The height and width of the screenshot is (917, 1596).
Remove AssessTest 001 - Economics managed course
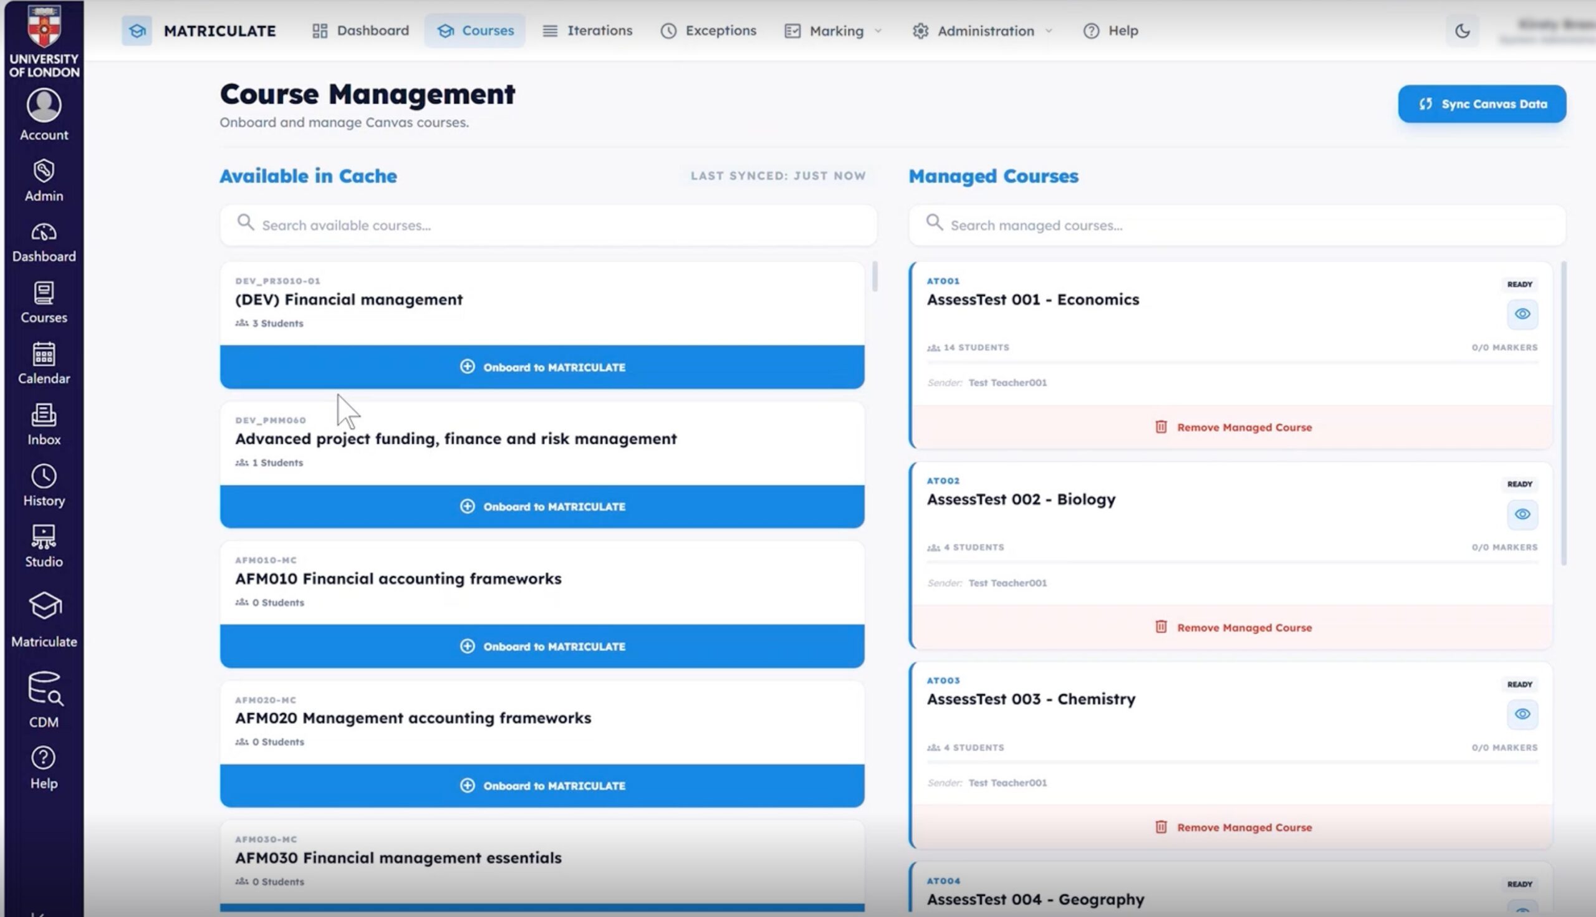point(1232,427)
